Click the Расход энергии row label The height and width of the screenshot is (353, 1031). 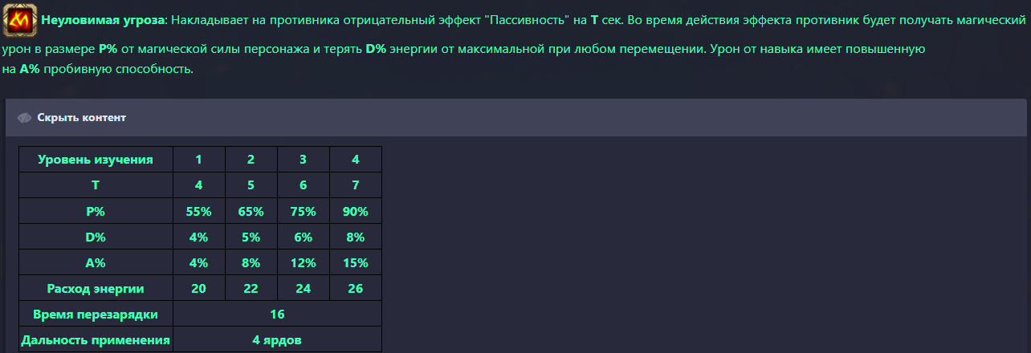coord(96,288)
